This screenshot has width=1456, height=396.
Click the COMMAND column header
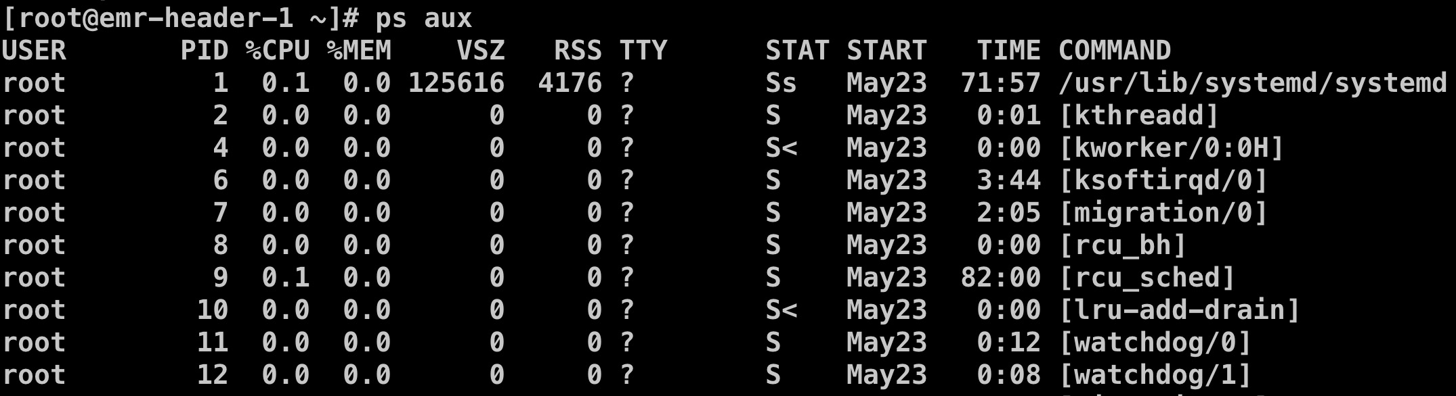[1114, 51]
